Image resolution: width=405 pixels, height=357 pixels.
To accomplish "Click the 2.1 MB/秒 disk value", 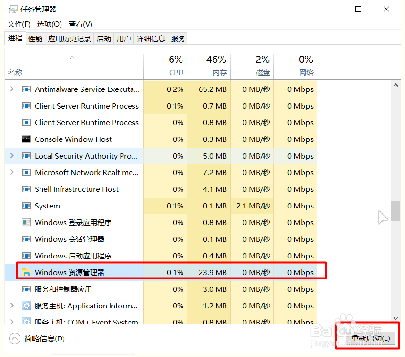I will 253,206.
